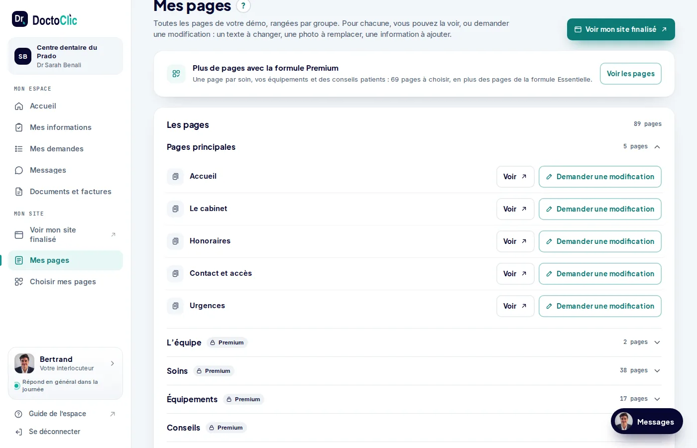This screenshot has height=448, width=697.
Task: View the Honoraires page via Voir
Action: tap(515, 241)
